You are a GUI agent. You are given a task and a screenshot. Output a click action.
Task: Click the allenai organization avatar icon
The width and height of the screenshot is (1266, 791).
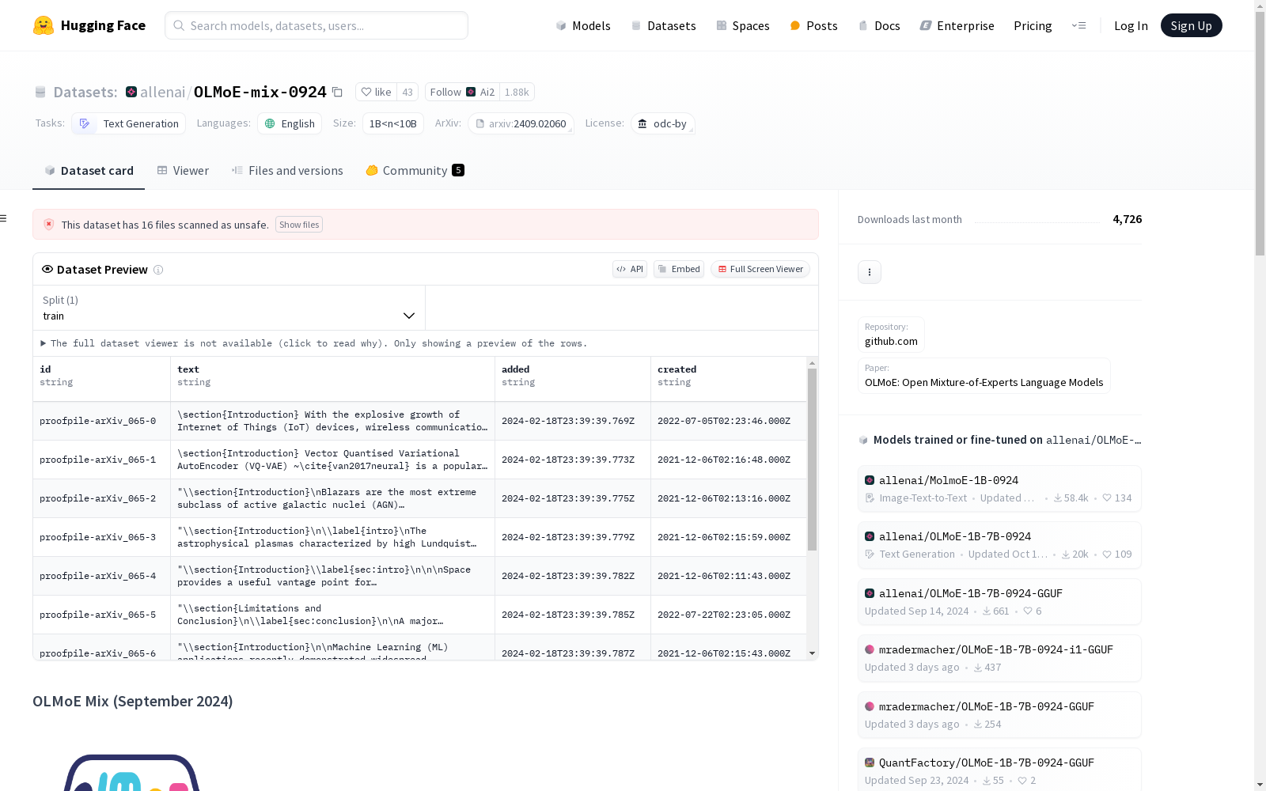click(131, 92)
